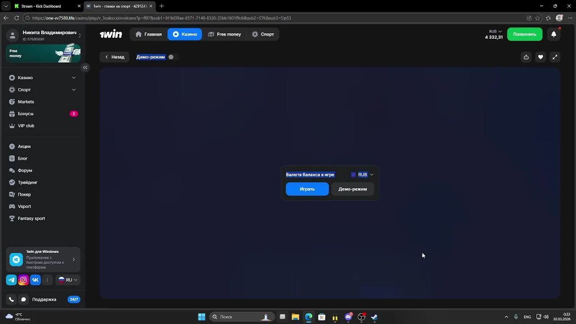Open the notifications bell
The image size is (576, 324).
tap(554, 34)
